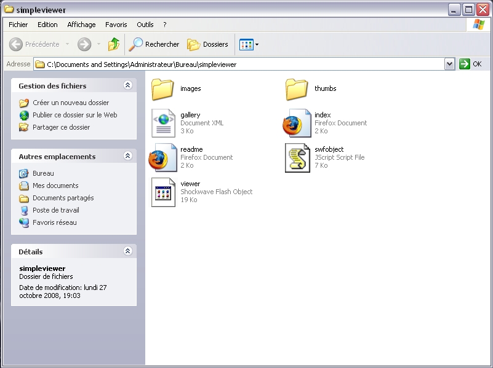Open the Précédente history dropdown arrow
Image resolution: width=493 pixels, height=368 pixels.
[x=67, y=44]
